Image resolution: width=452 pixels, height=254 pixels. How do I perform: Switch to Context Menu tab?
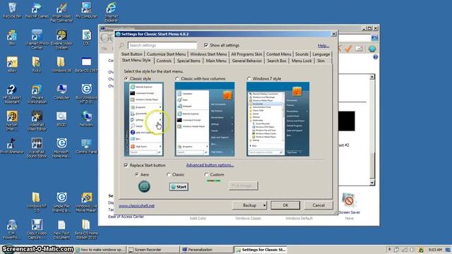(x=278, y=54)
